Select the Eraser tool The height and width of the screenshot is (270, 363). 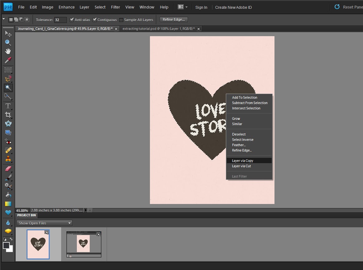tap(8, 168)
